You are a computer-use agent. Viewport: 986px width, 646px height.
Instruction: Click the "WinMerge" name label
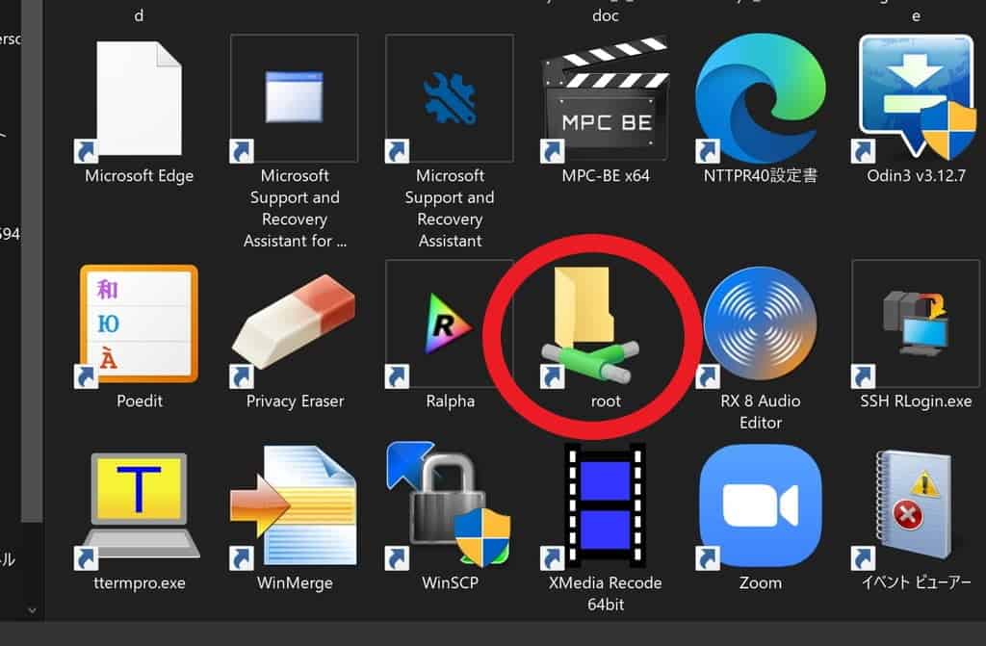[295, 583]
